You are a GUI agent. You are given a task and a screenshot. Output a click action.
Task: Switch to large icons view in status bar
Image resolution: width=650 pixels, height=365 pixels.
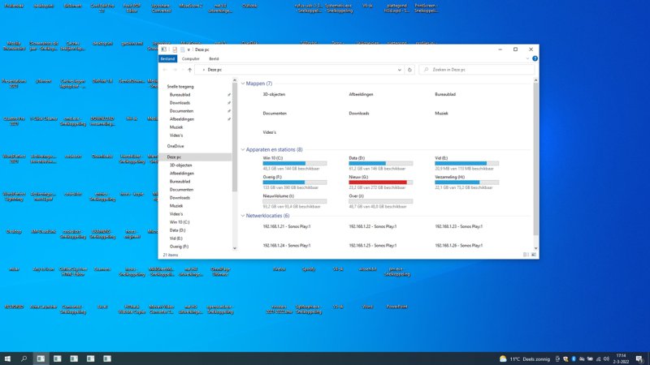tap(532, 254)
